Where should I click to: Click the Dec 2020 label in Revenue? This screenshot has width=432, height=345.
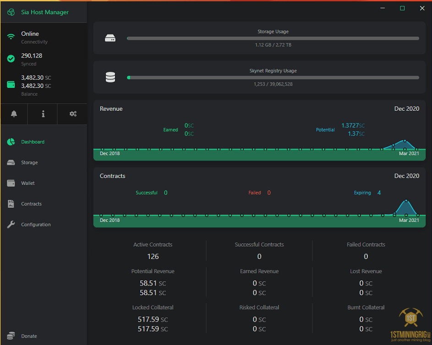coord(407,109)
